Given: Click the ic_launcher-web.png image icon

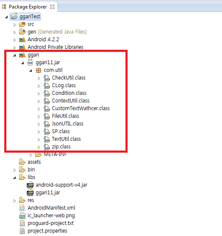Looking at the screenshot, I should (22, 216).
